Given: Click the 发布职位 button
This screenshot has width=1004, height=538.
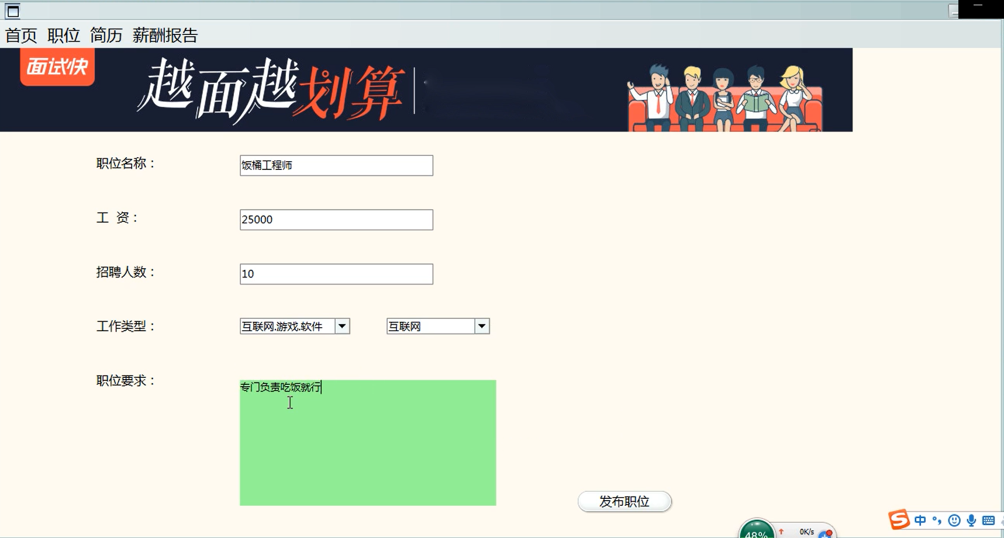Looking at the screenshot, I should click(x=625, y=502).
